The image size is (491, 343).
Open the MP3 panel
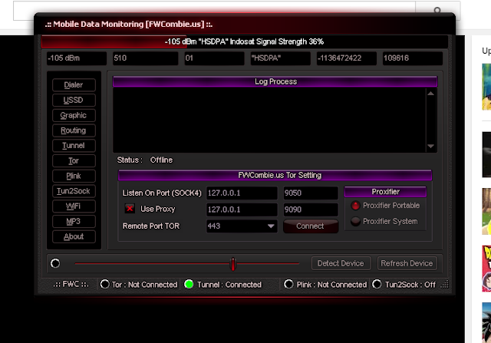(74, 222)
